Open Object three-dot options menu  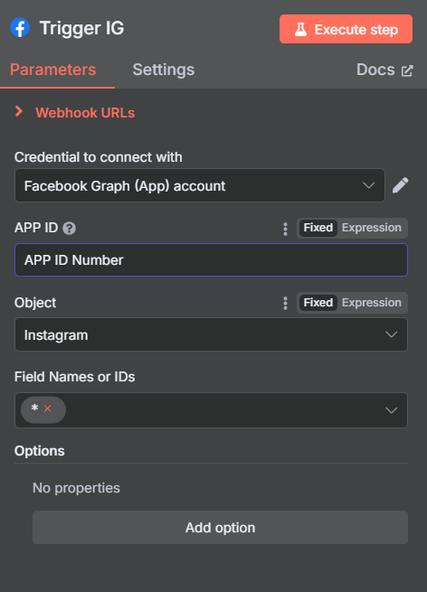[x=285, y=303]
